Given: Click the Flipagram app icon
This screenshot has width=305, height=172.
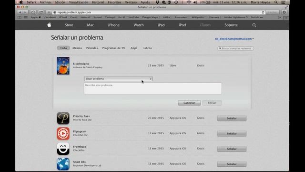Looking at the screenshot, I should pyautogui.click(x=63, y=133).
